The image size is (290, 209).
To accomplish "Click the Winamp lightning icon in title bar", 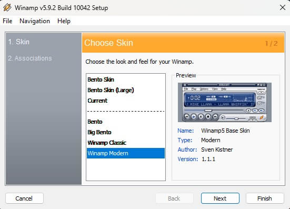I will [x=7, y=7].
